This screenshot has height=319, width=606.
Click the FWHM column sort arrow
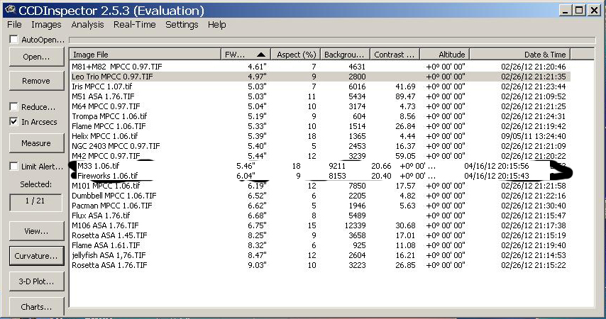(261, 55)
